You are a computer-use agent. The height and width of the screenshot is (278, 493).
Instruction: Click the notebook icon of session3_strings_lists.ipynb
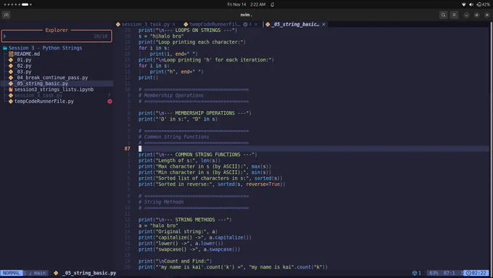[11, 89]
